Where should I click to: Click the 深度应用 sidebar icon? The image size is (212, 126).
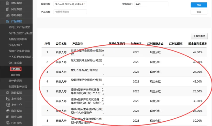pyautogui.click(x=8, y=117)
